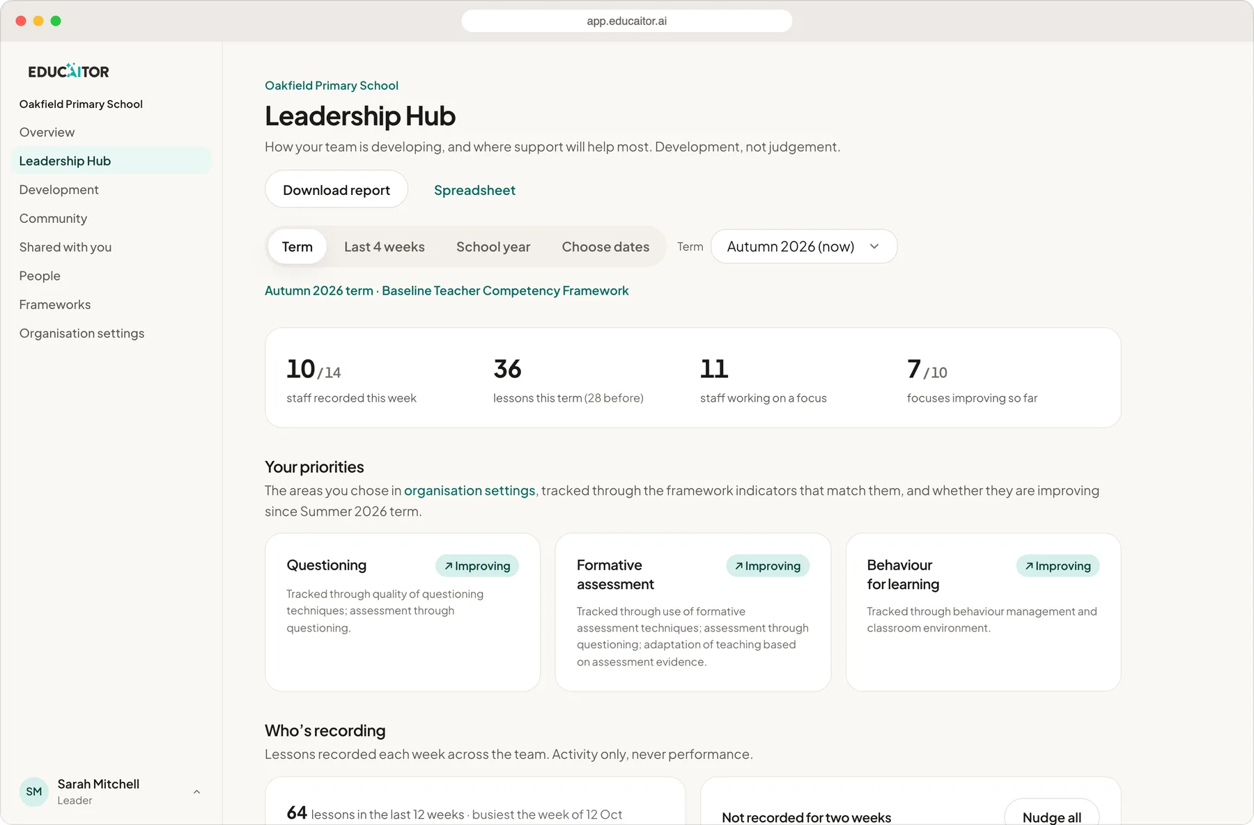This screenshot has height=825, width=1254.
Task: Click the Your priorities heading
Action: tap(314, 467)
